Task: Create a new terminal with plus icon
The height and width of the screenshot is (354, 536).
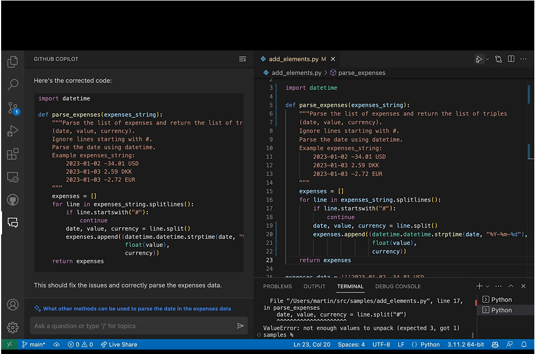Action: coord(479,286)
